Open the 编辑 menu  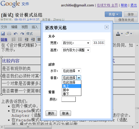click(x=14, y=27)
